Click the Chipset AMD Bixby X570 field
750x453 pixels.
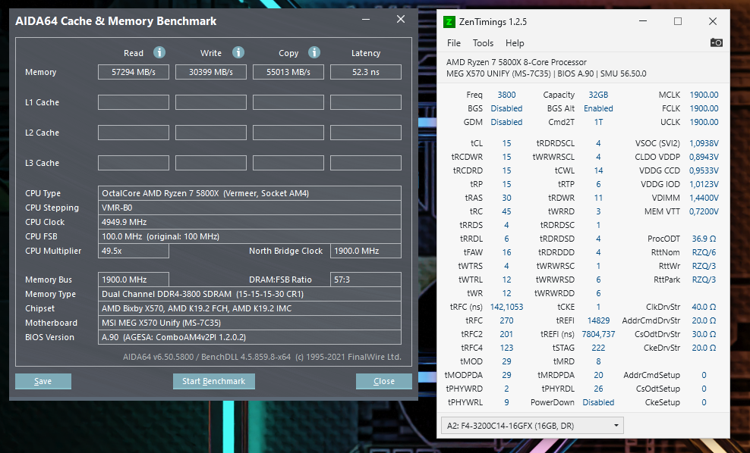(x=250, y=308)
